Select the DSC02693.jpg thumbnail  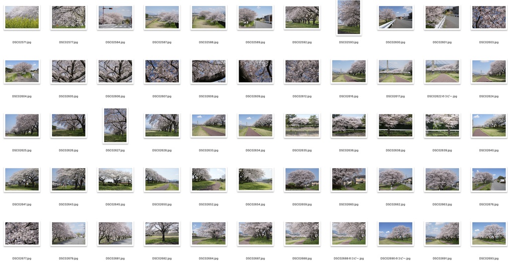coord(489,233)
